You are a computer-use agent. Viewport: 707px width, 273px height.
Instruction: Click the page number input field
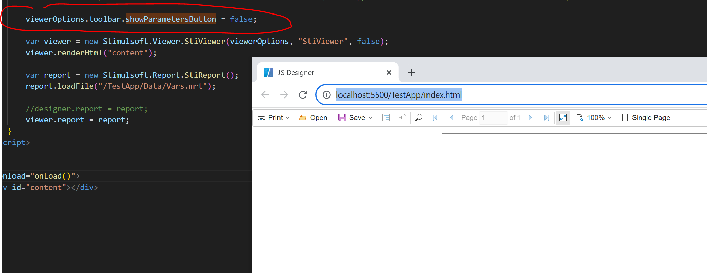(493, 118)
